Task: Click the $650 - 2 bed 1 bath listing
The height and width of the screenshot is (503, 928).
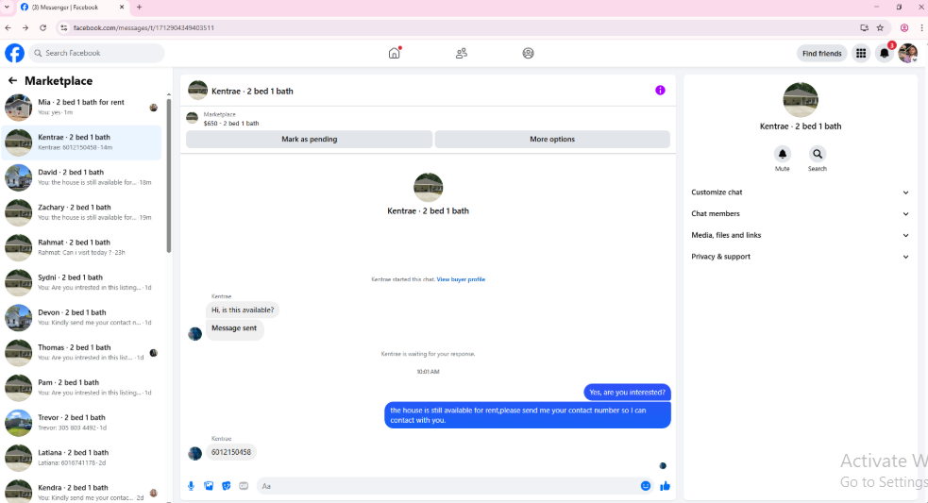Action: 230,123
